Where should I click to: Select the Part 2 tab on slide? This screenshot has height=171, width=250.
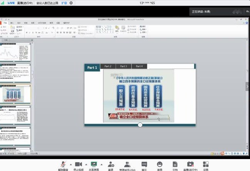108,66
